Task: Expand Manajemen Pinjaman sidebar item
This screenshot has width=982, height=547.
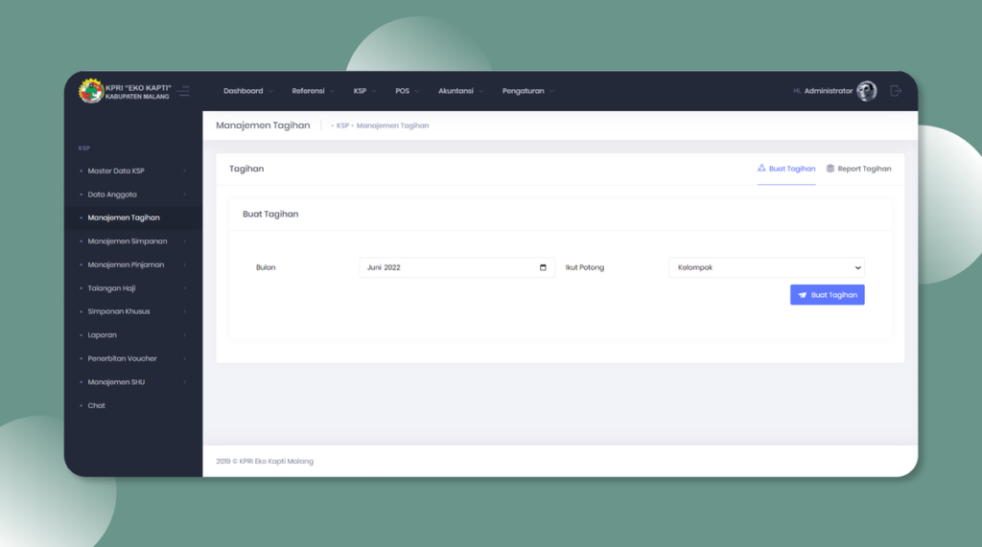Action: coord(132,264)
